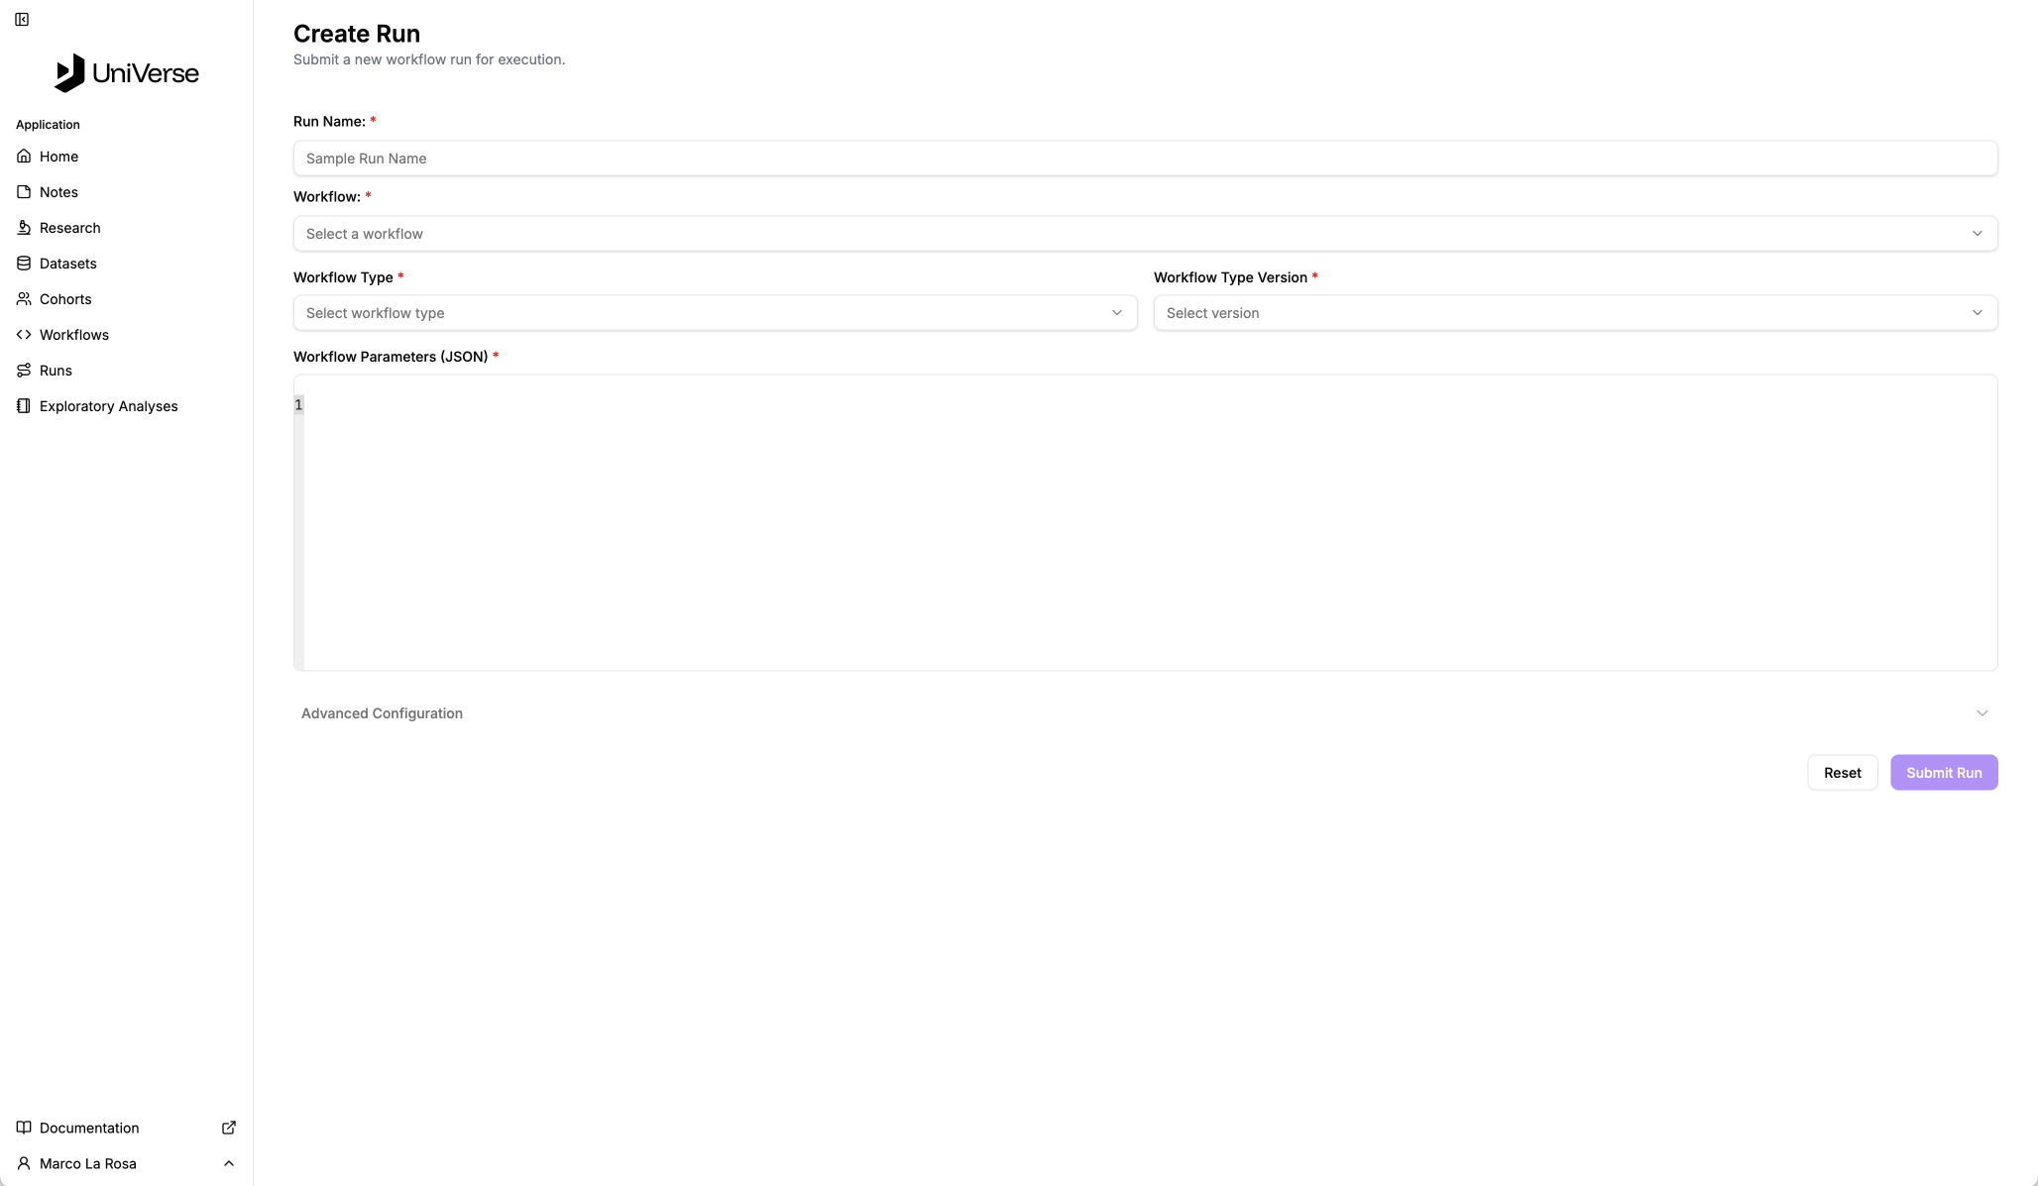Collapse the sidebar panel icon
This screenshot has height=1186, width=2038.
[22, 20]
